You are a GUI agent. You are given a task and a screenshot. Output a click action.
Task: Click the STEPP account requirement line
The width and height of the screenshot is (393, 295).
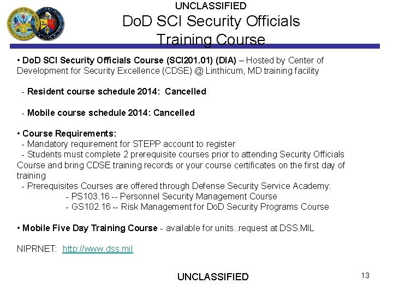click(128, 144)
